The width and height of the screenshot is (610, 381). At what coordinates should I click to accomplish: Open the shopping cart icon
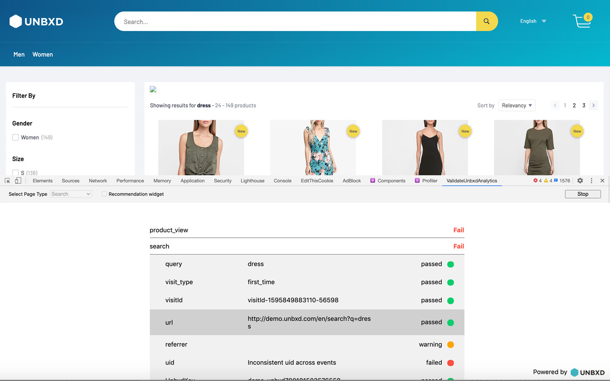click(582, 21)
